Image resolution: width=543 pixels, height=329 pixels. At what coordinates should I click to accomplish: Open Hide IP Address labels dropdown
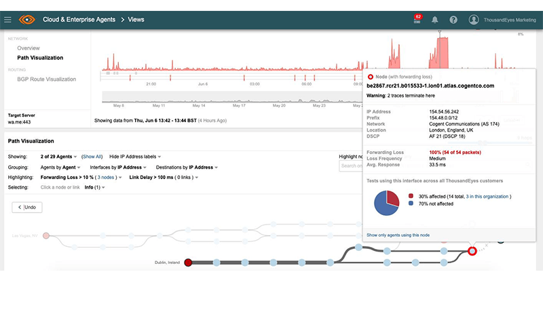click(141, 156)
